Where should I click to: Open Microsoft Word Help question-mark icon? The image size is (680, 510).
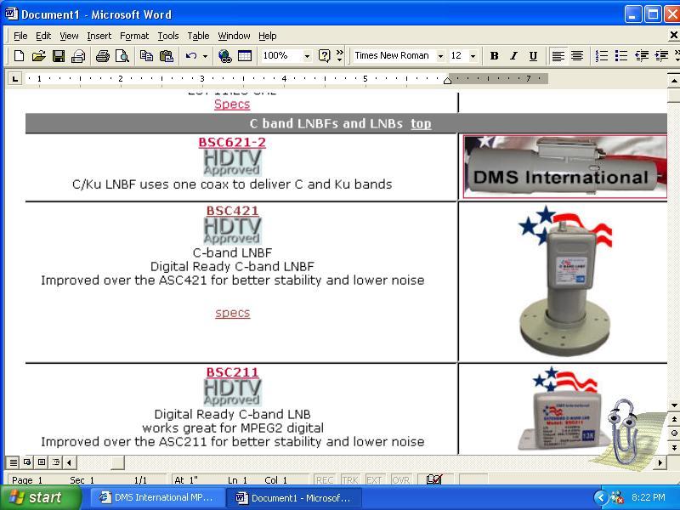(324, 56)
